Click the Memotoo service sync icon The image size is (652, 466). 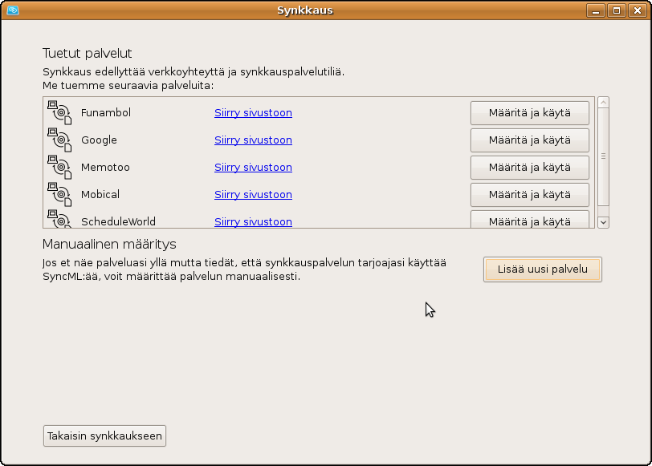click(x=59, y=168)
